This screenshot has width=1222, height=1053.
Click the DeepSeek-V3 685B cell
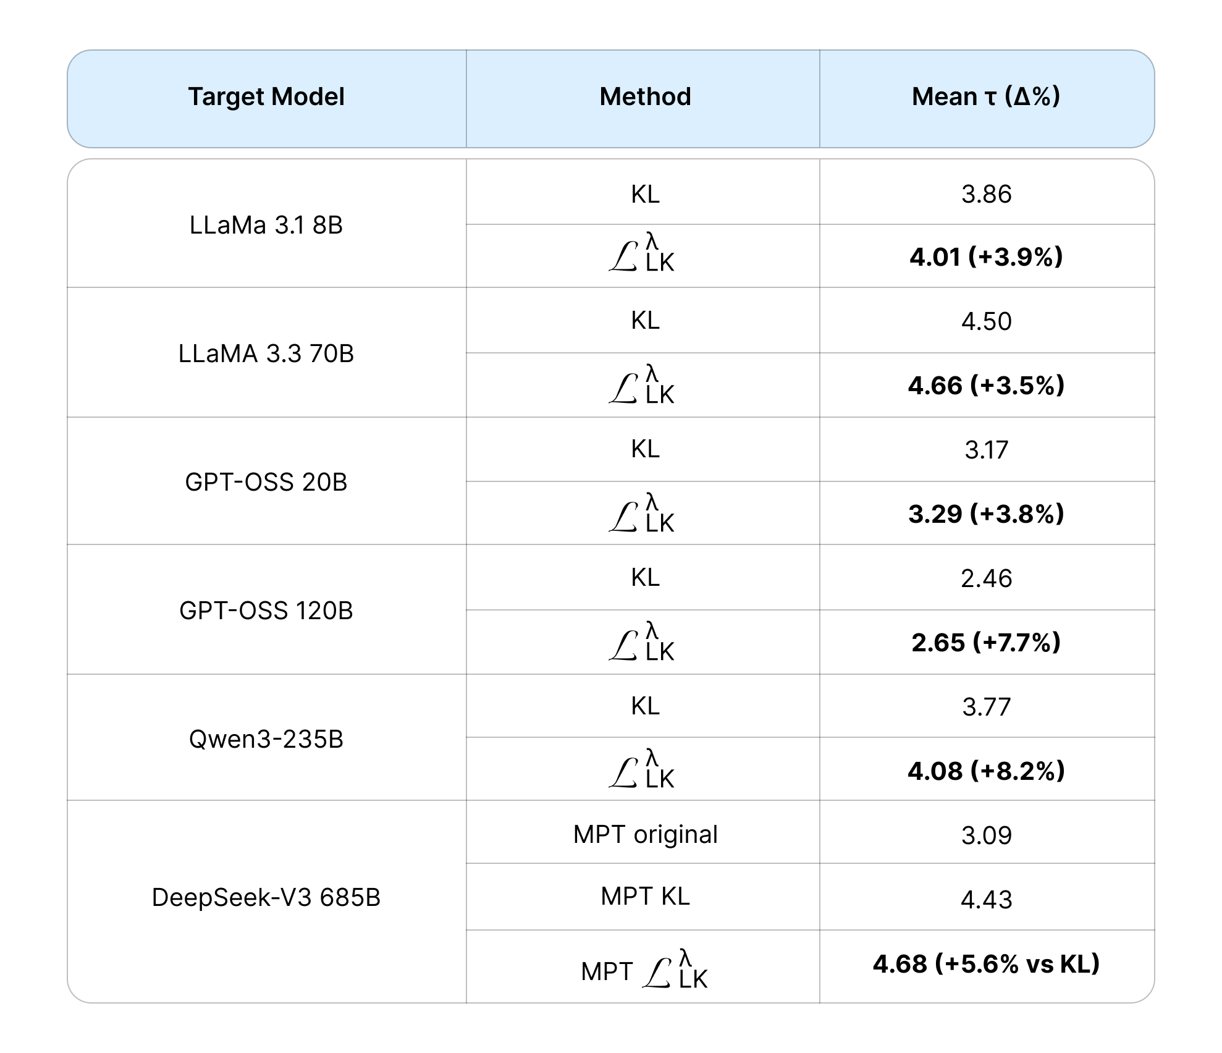(266, 897)
